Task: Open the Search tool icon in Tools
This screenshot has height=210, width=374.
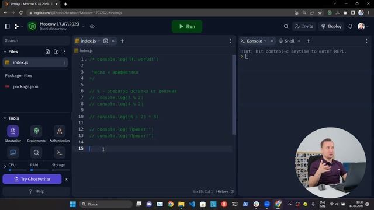Action: coord(36,153)
